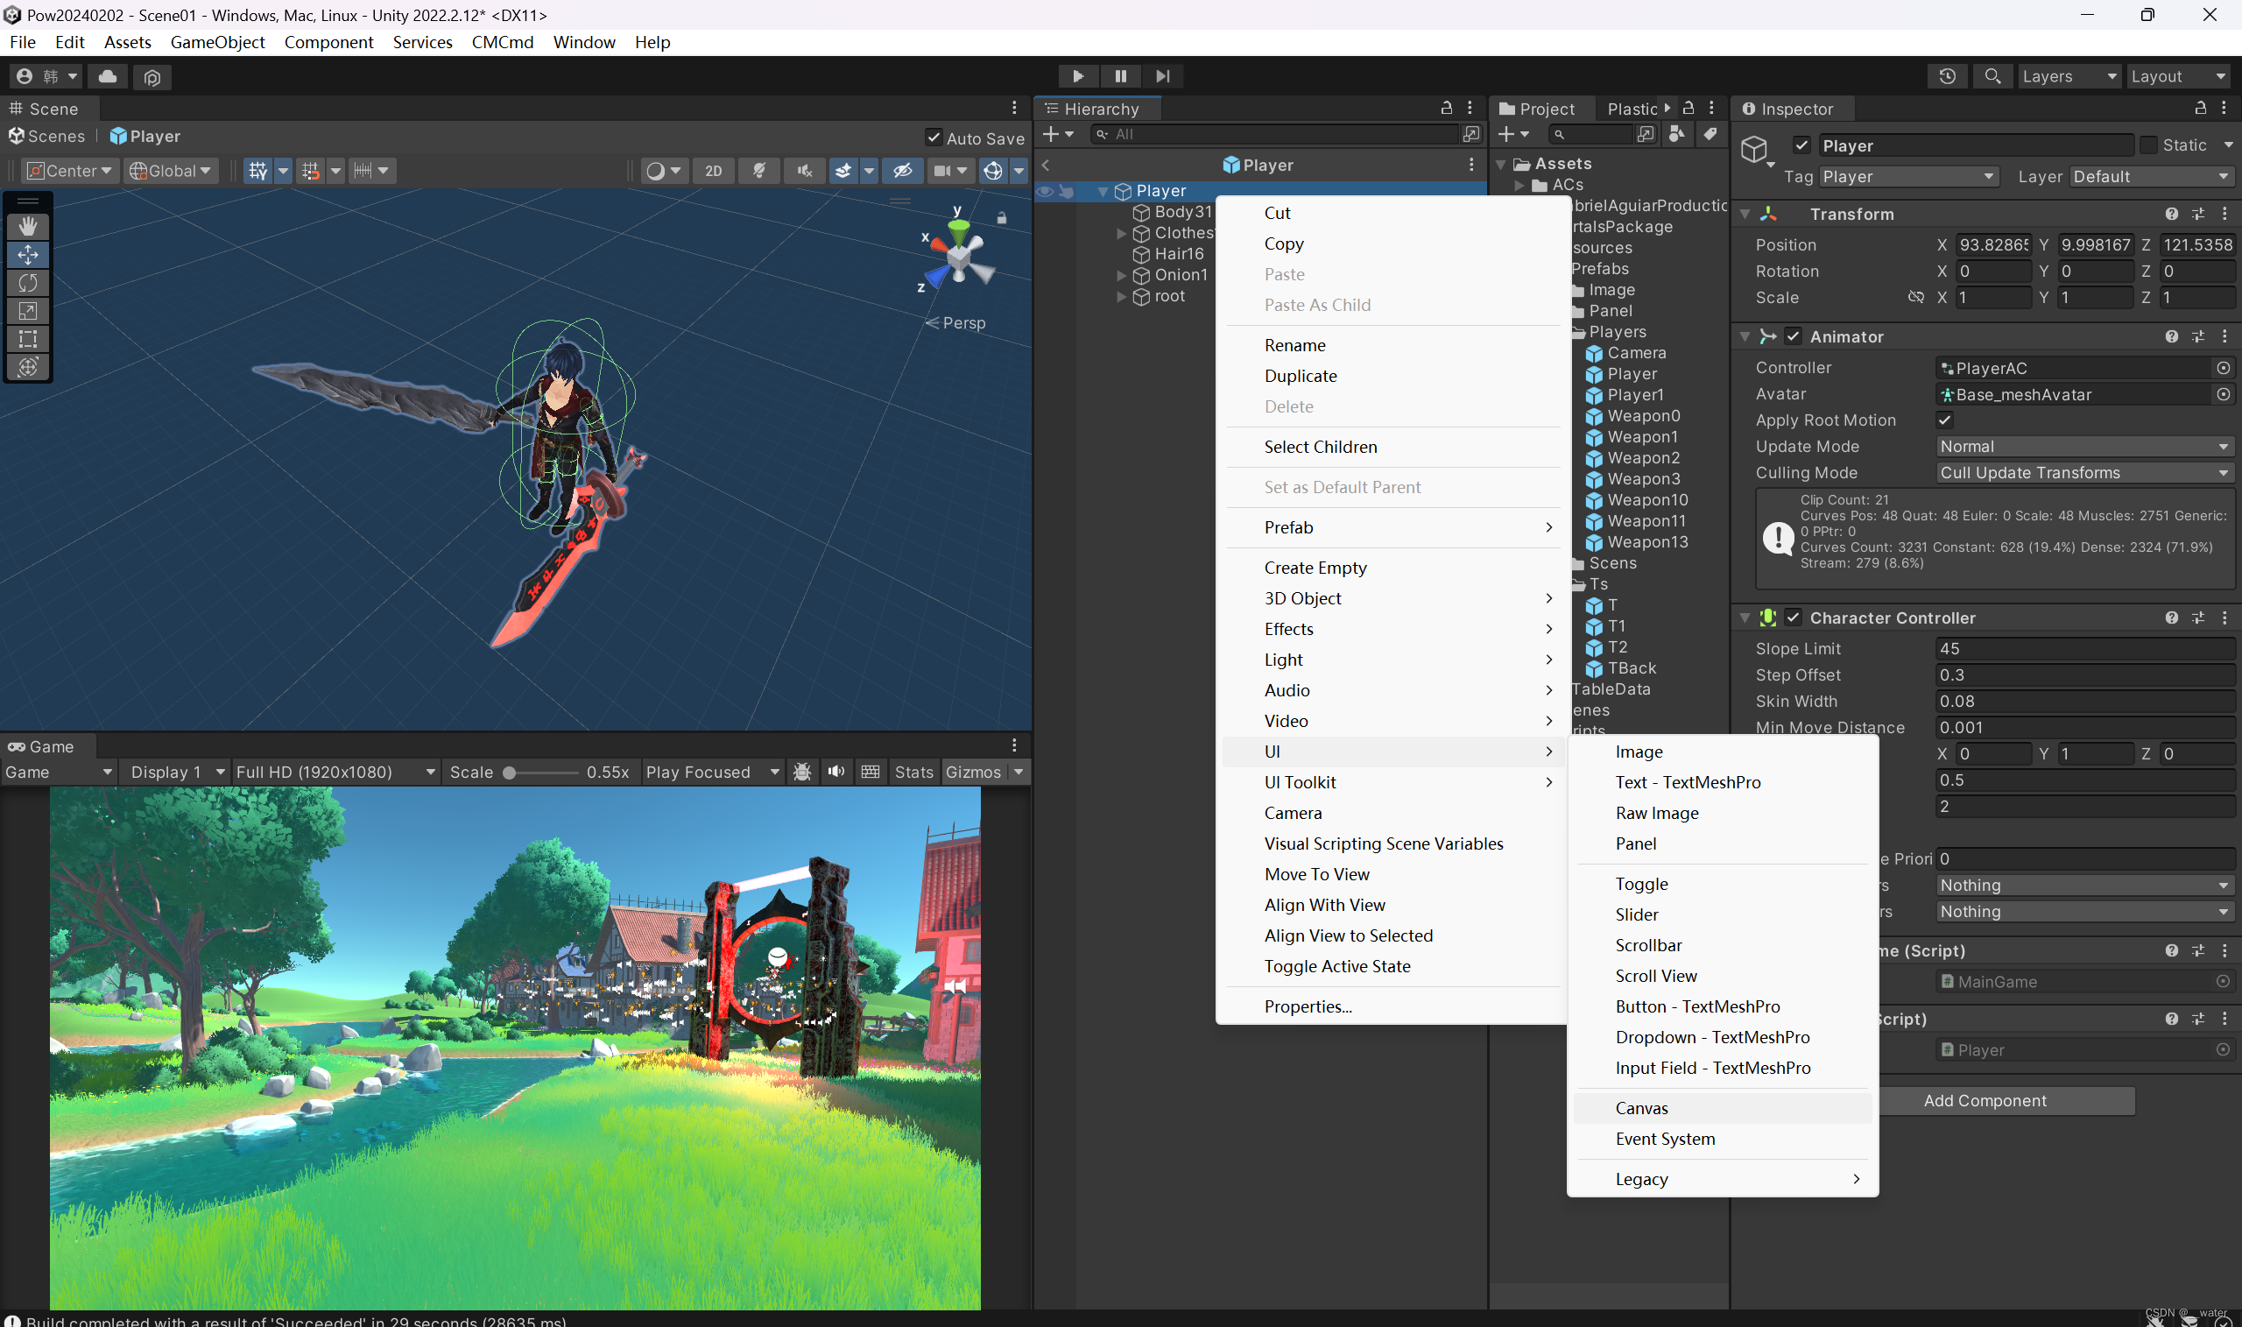
Task: Disable Apply Root Motion in the Animator
Action: point(1945,420)
